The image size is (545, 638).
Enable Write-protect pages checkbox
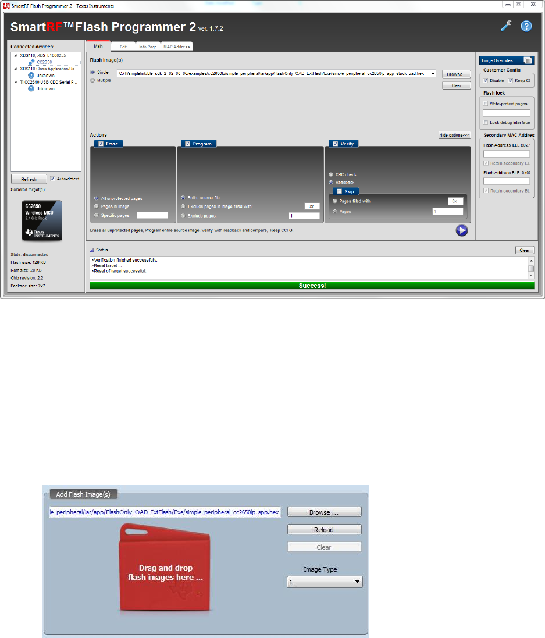486,104
